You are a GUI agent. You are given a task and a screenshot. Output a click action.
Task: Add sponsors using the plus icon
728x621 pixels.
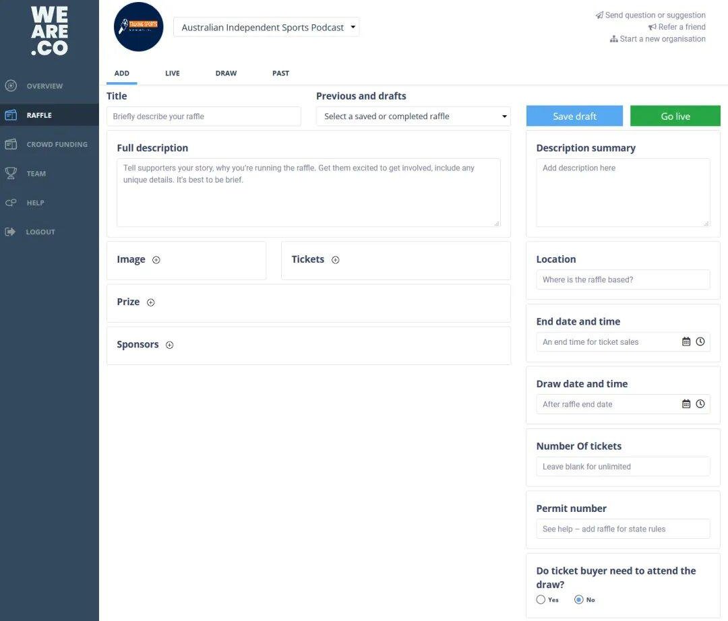pos(170,345)
